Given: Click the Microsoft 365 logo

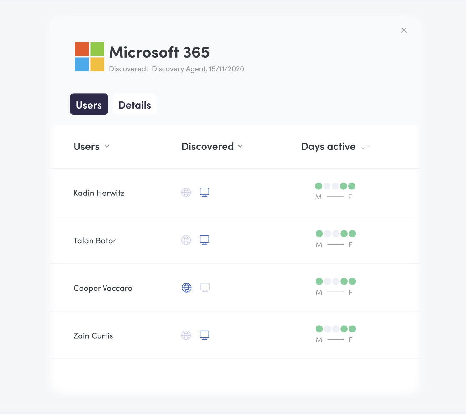Looking at the screenshot, I should tap(90, 57).
